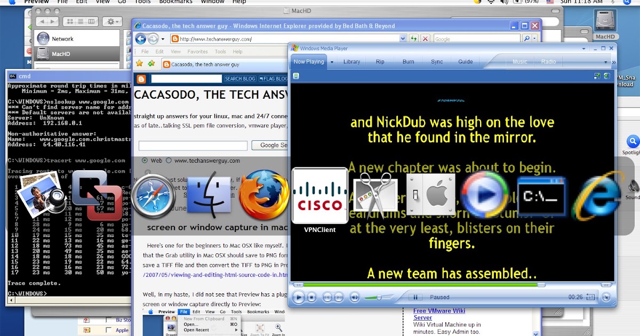
Task: Select the Finder face icon in switcher
Action: (x=210, y=195)
